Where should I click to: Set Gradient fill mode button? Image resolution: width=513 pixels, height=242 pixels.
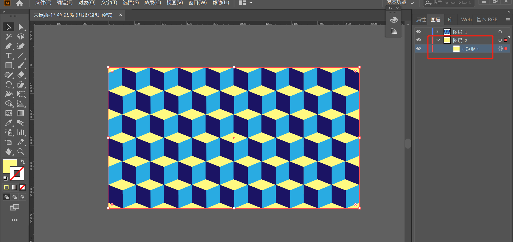click(14, 187)
